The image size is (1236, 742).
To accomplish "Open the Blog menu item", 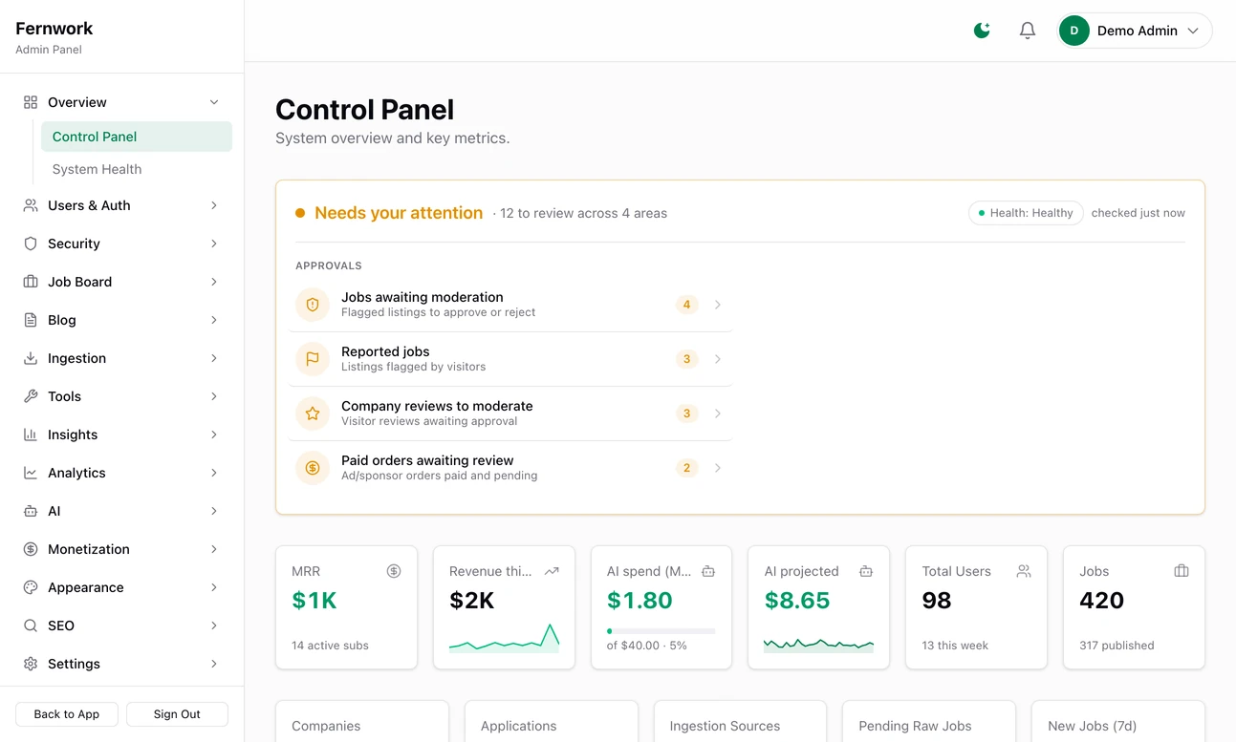I will (x=122, y=320).
